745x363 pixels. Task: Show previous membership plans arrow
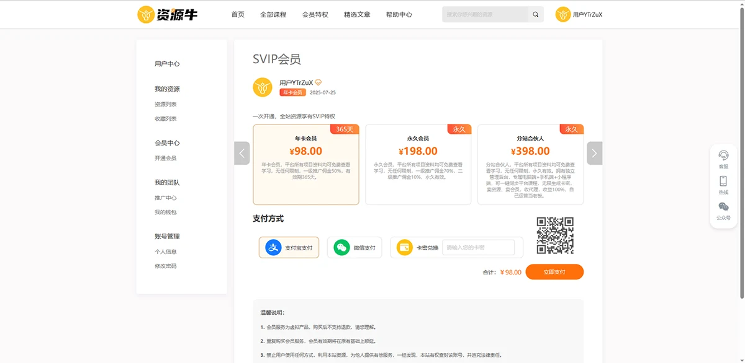tap(242, 153)
